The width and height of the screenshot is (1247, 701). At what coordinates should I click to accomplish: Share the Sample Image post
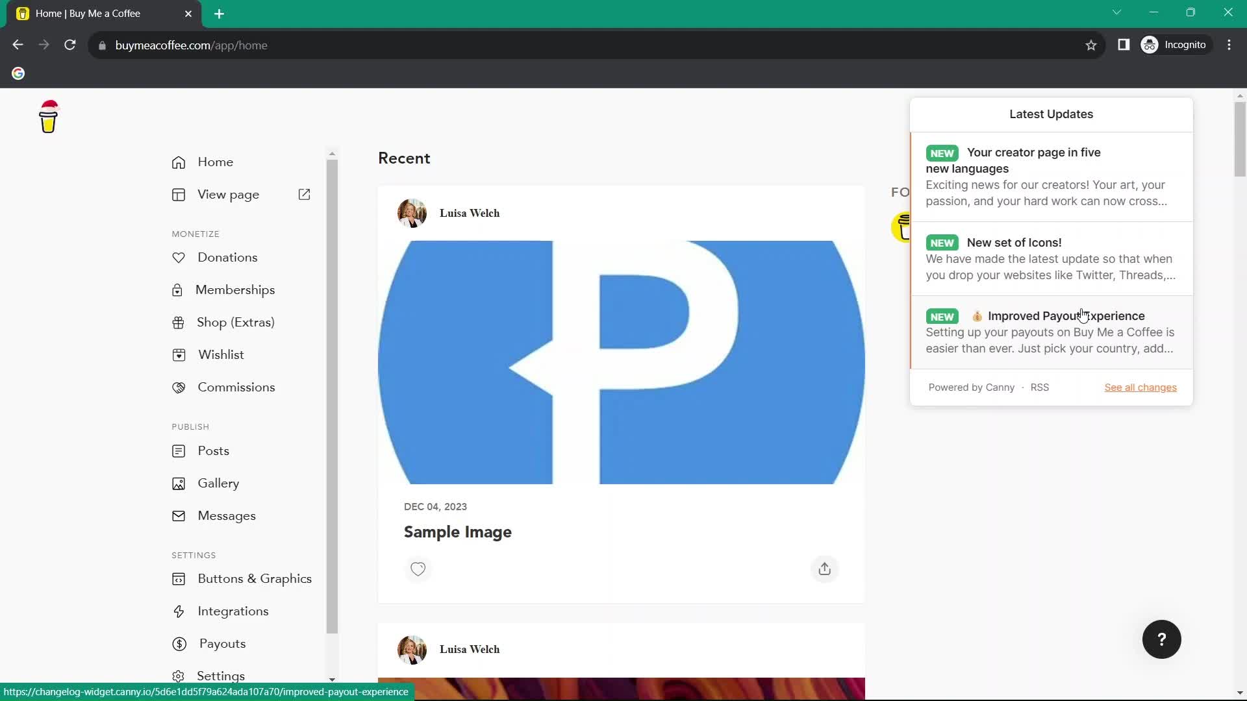tap(825, 569)
